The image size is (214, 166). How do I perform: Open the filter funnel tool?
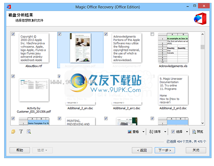coord(21,132)
